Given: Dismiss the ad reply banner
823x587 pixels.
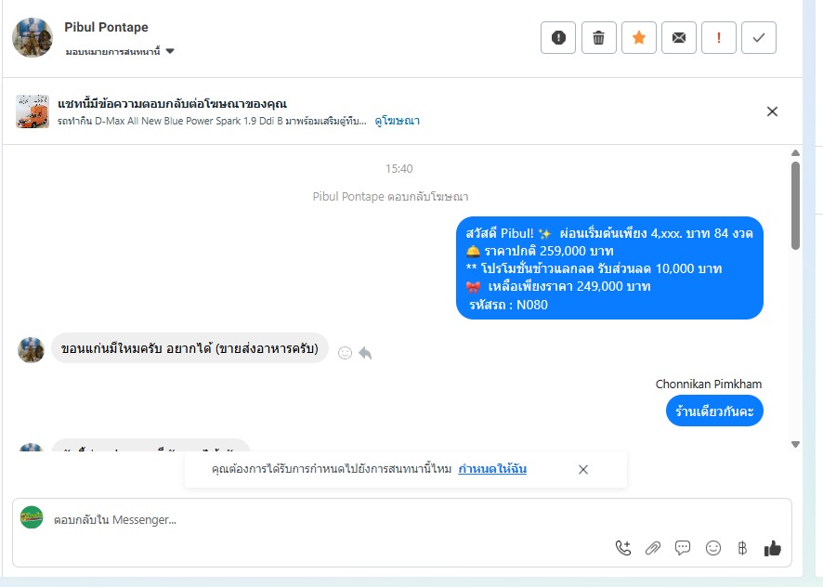Looking at the screenshot, I should click(772, 111).
